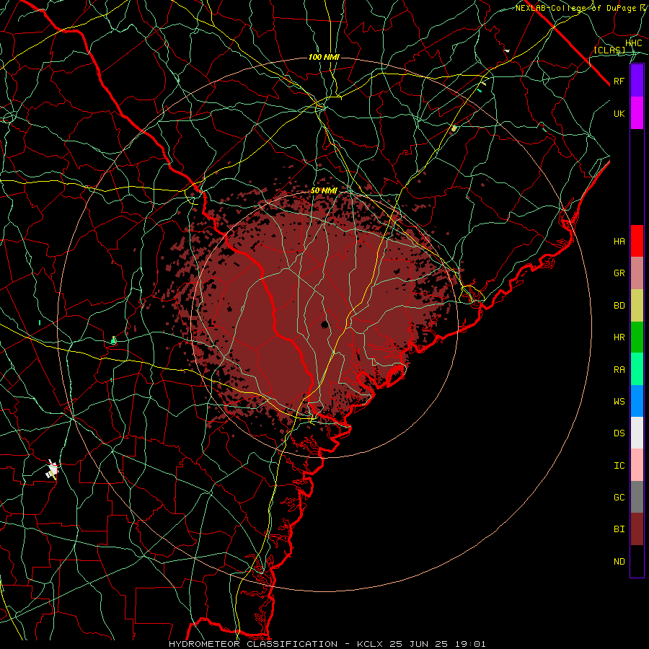The height and width of the screenshot is (649, 649).
Task: Click the GR legend label
Action: (x=619, y=273)
